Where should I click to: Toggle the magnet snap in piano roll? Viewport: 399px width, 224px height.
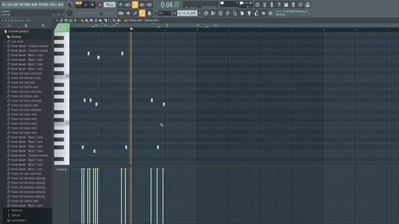point(66,21)
